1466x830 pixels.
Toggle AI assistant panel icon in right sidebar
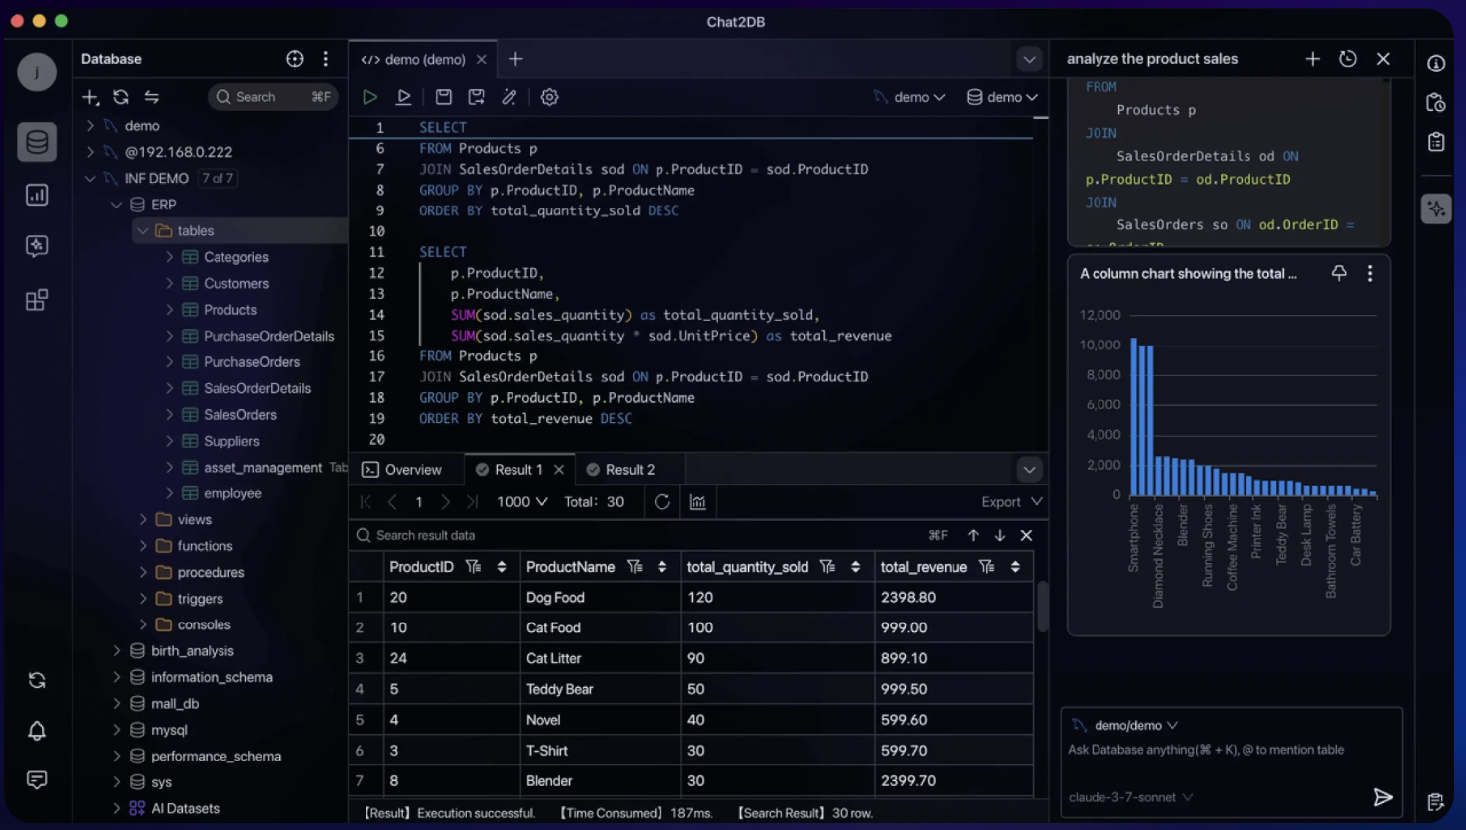coord(1436,208)
